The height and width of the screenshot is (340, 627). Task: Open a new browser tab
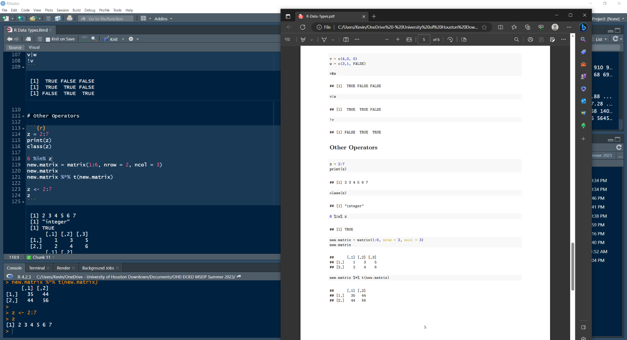pos(374,16)
